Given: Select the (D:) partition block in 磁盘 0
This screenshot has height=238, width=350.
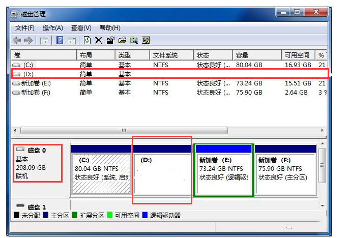Looking at the screenshot, I should [x=162, y=170].
